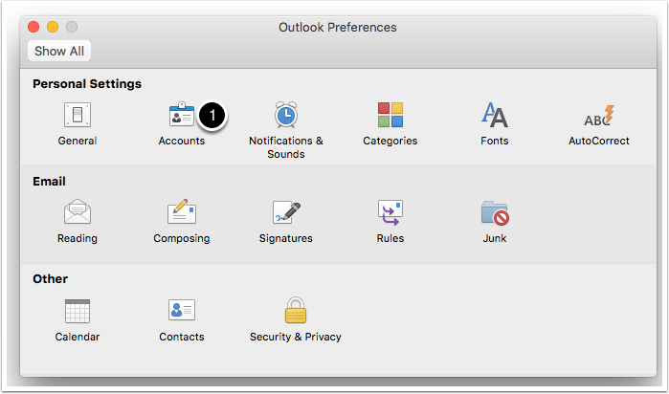Open the Reading email preferences
Screen dimensions: 669x394
pyautogui.click(x=77, y=212)
